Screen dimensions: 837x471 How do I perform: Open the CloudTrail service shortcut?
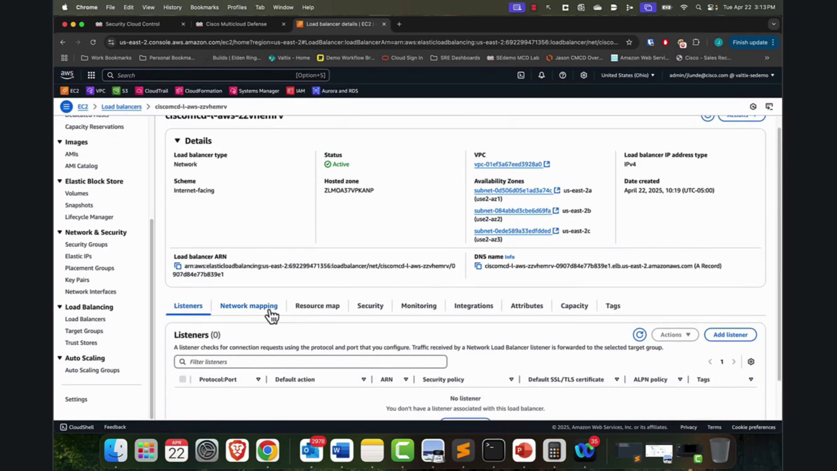[x=152, y=91]
